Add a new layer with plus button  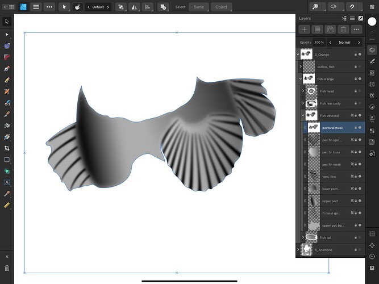(x=305, y=30)
